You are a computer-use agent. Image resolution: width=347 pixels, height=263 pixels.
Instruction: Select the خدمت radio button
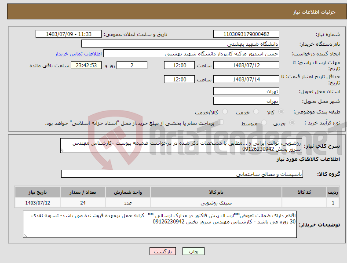point(256,112)
